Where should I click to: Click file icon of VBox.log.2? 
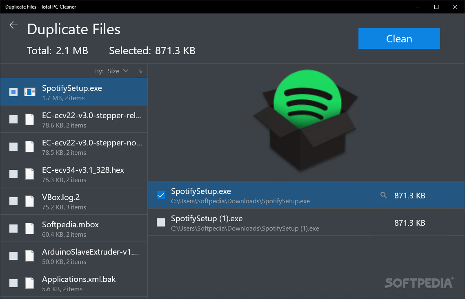coord(30,201)
